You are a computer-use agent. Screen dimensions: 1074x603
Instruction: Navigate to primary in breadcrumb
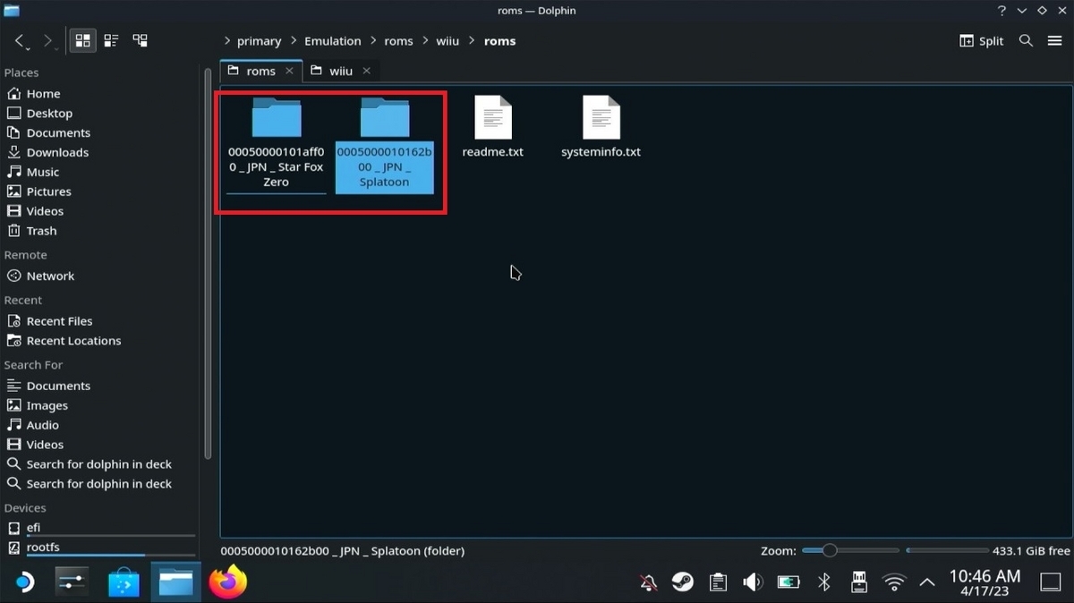(260, 41)
